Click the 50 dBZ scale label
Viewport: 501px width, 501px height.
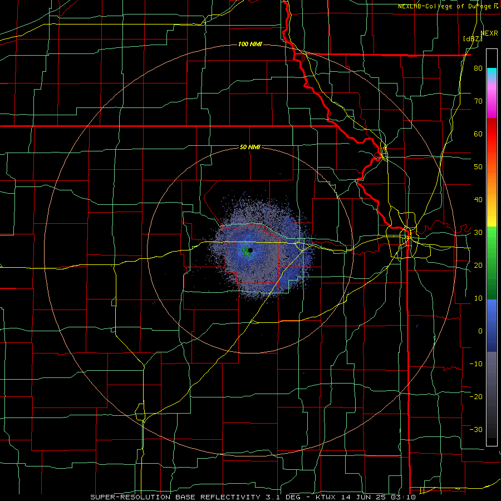[478, 167]
